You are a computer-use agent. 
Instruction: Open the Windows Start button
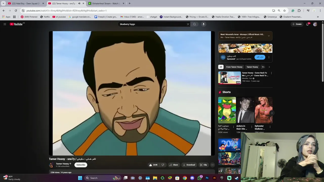80,178
